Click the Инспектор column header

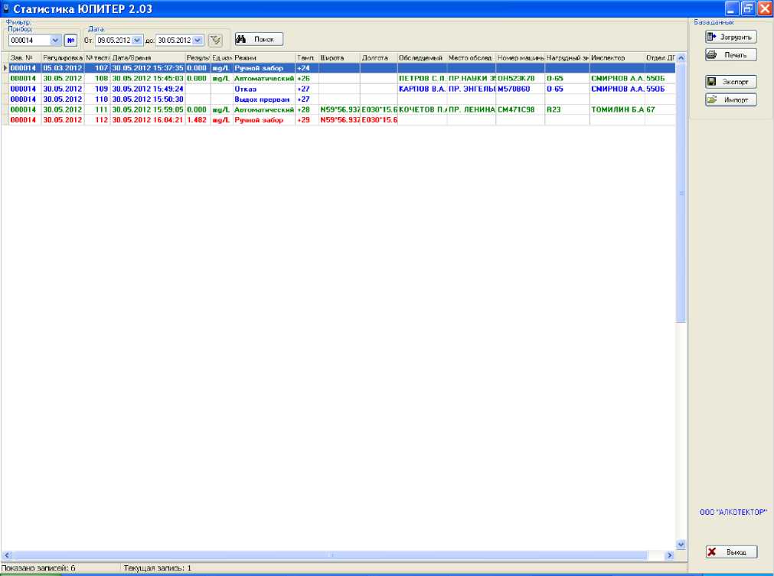617,57
